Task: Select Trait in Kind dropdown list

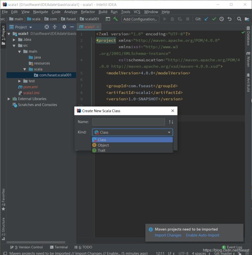Action: pos(132,150)
